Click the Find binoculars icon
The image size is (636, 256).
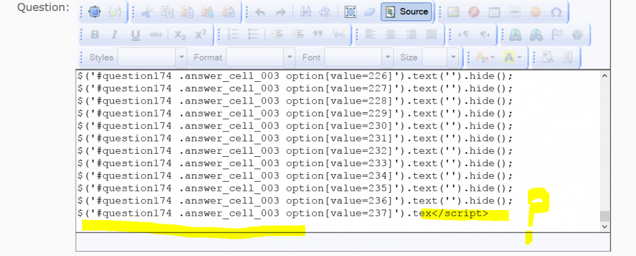pyautogui.click(x=307, y=12)
